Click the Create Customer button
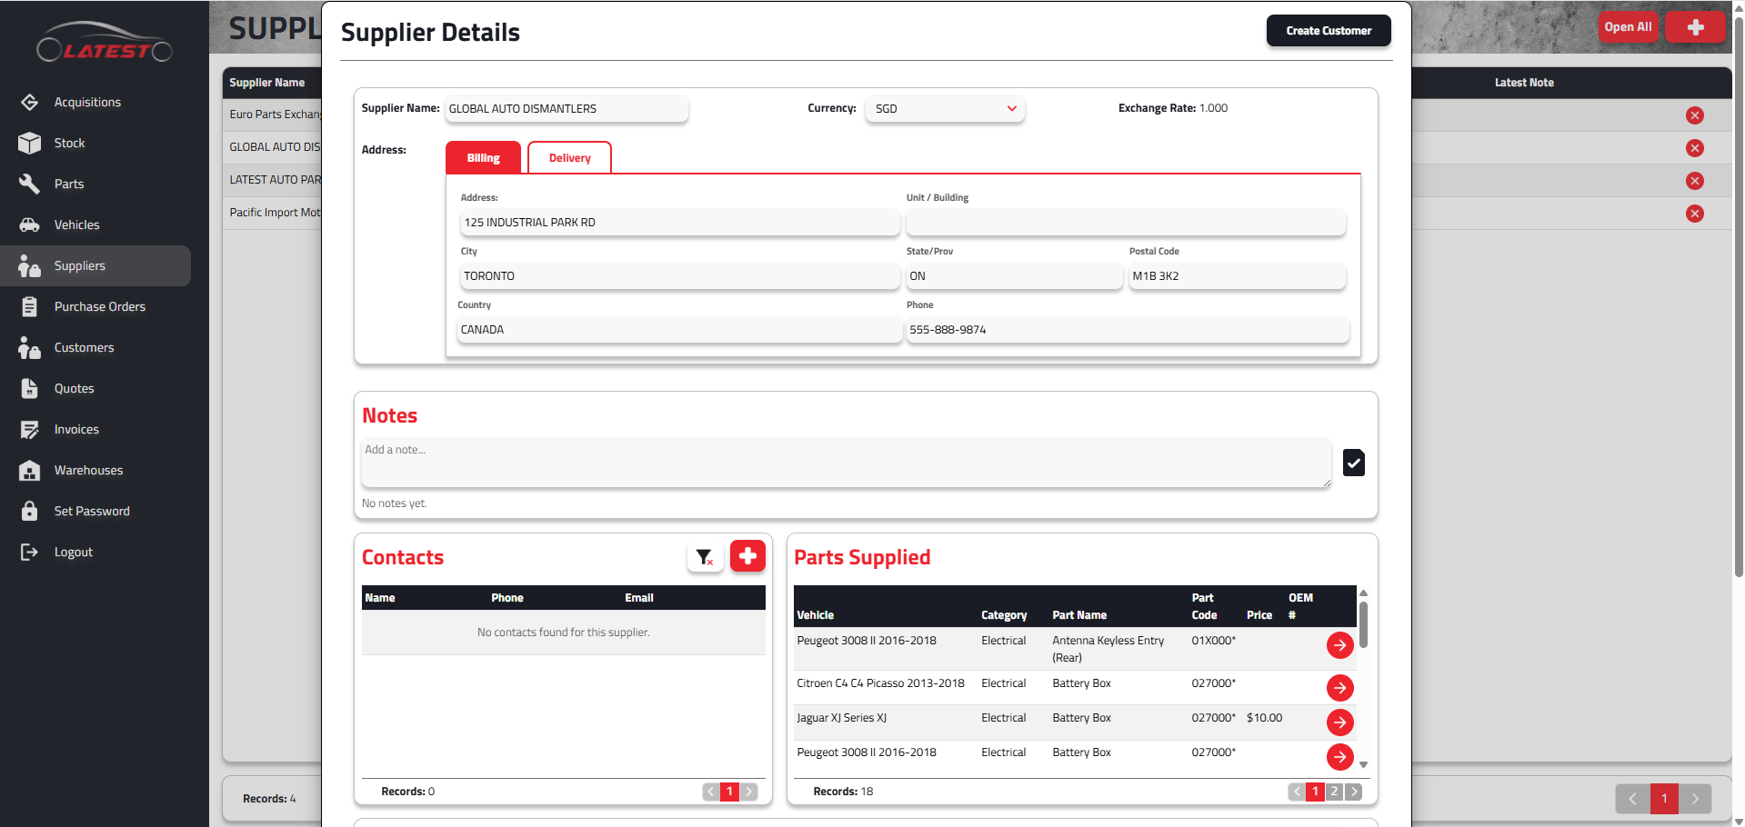Screen dimensions: 1745x827 click(1329, 31)
